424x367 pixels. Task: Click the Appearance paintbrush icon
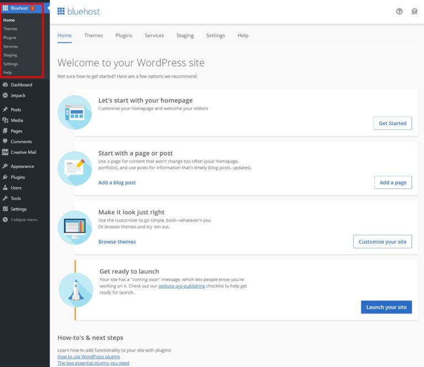click(x=5, y=166)
